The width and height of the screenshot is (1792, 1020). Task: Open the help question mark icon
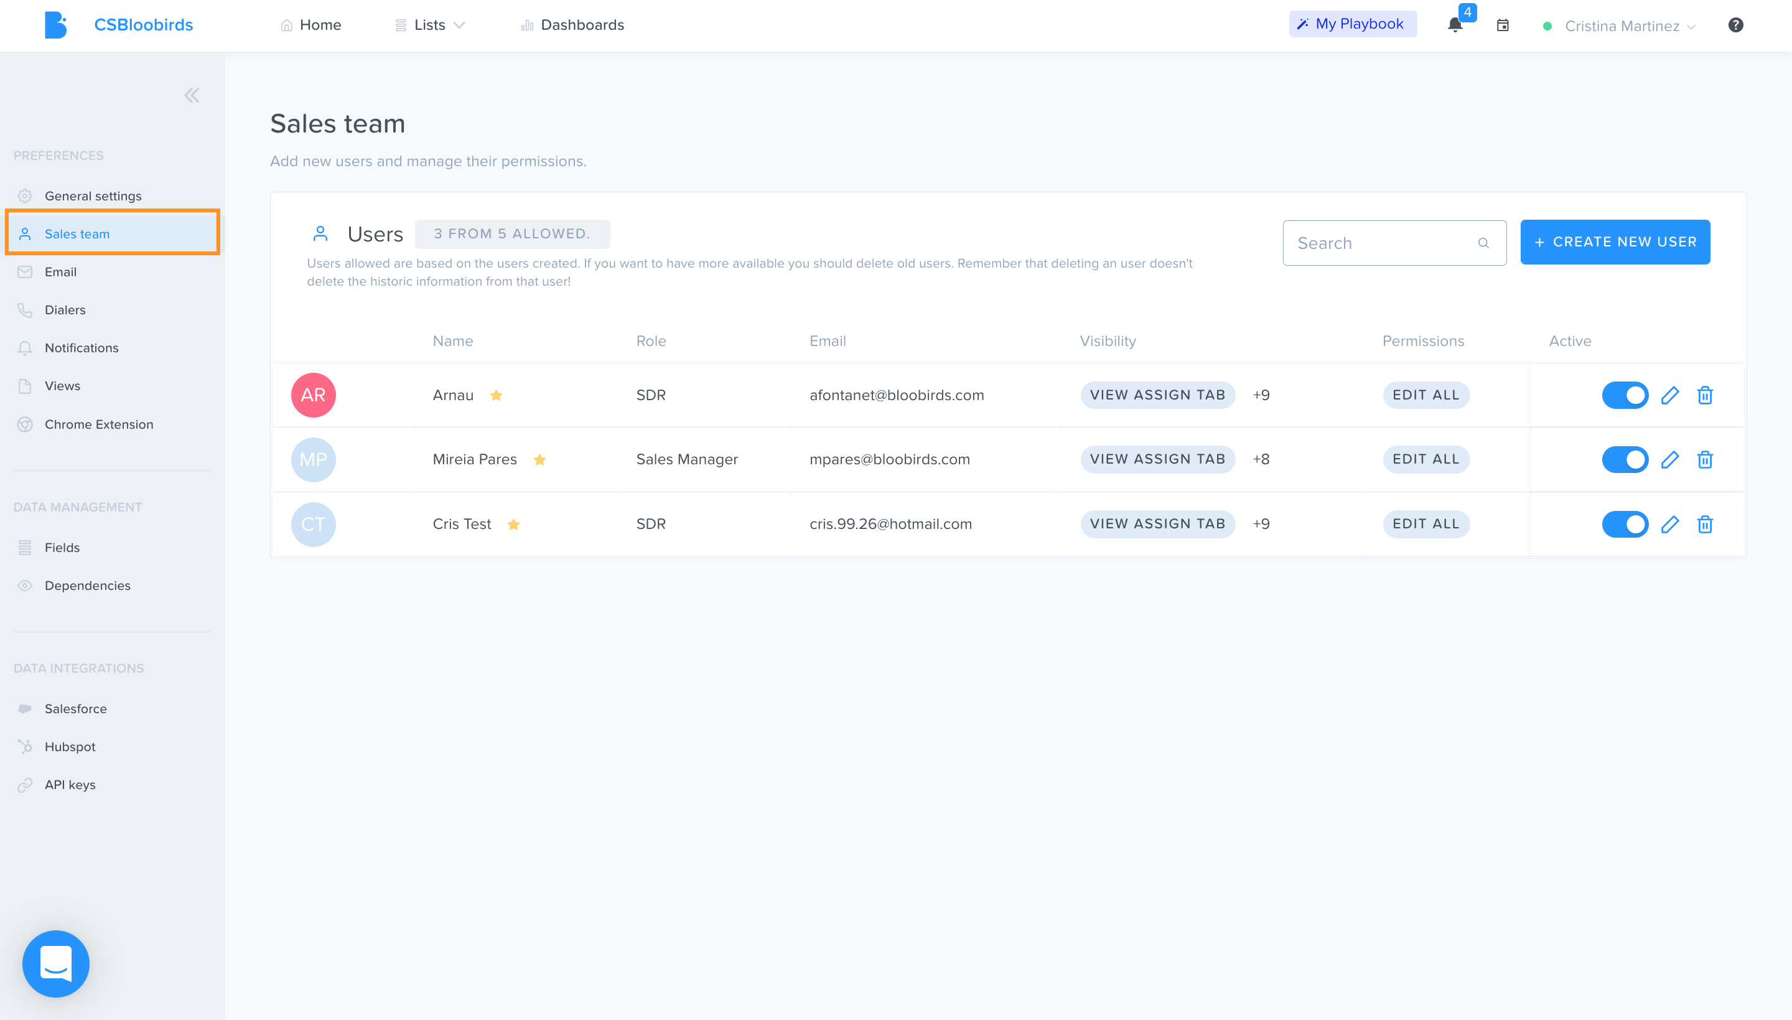coord(1735,26)
